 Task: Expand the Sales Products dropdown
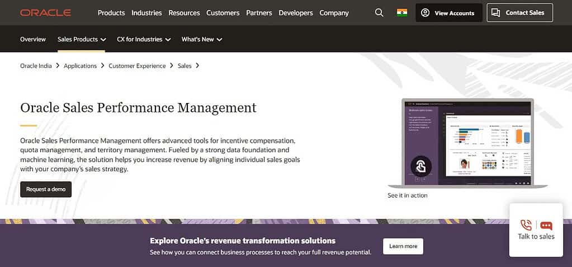click(x=82, y=39)
